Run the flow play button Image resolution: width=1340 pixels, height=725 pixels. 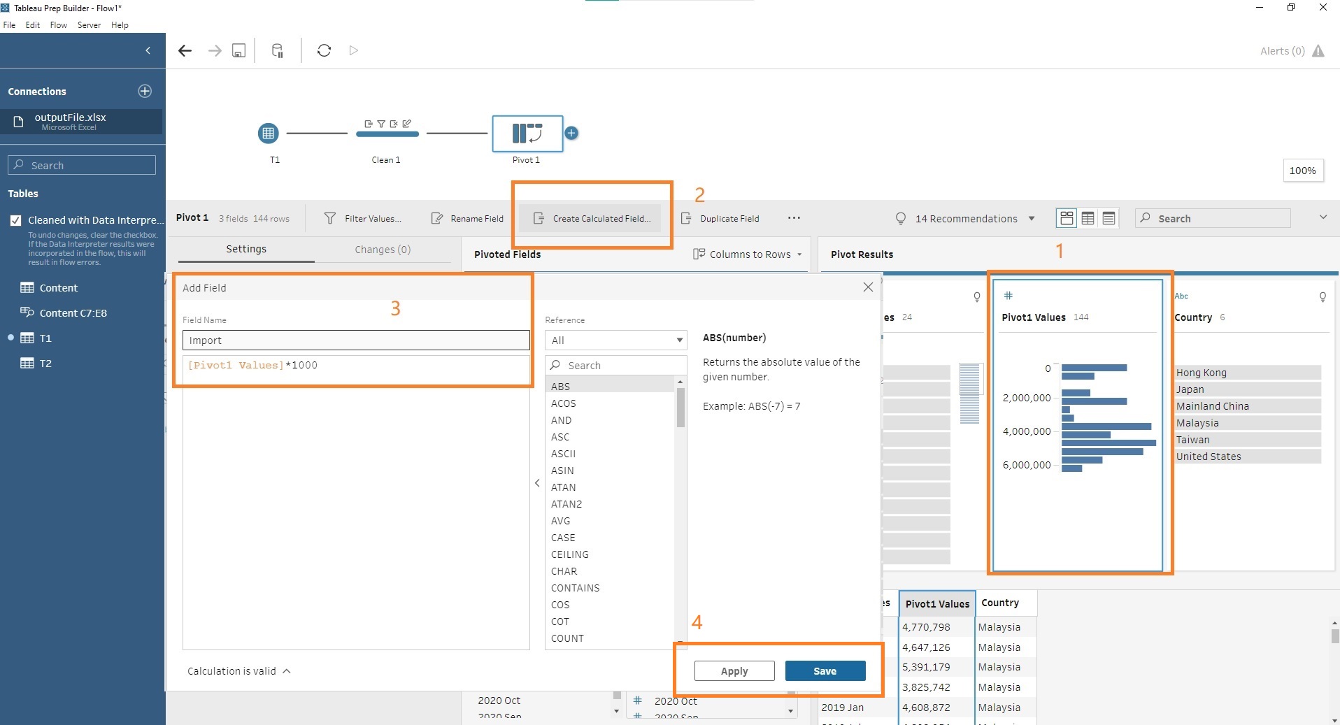point(354,50)
